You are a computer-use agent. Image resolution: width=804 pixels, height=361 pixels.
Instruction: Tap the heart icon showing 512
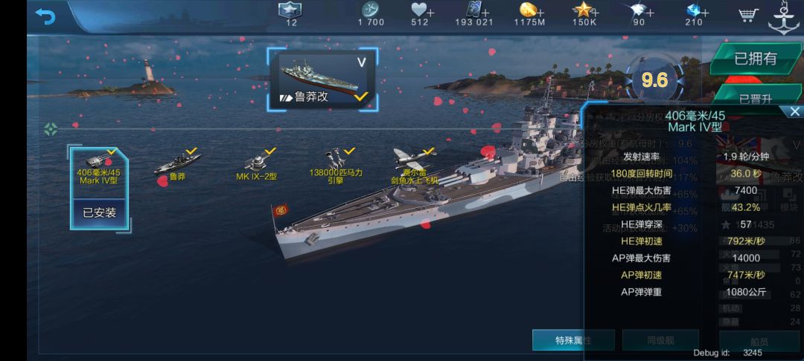(x=418, y=10)
